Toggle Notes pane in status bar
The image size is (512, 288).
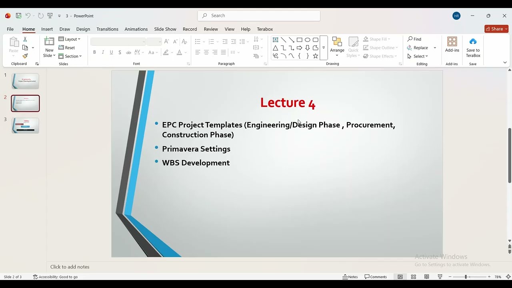tap(350, 277)
